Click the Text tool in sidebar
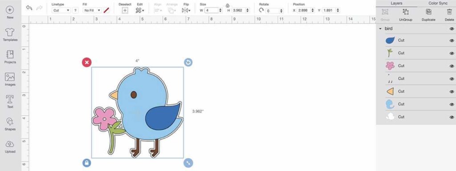Viewport: 456px width, 171px height. (x=10, y=102)
